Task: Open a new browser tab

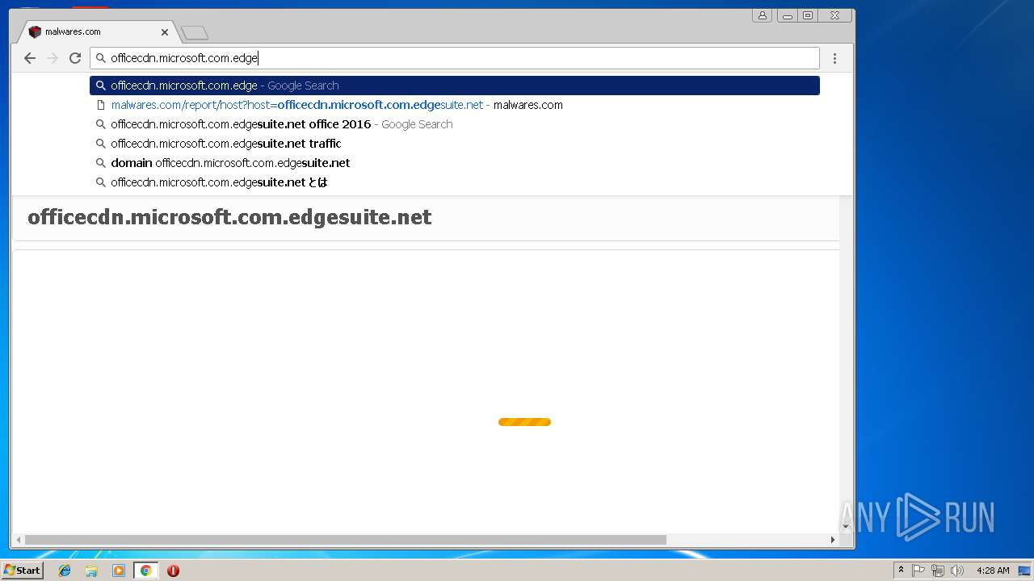Action: [195, 33]
